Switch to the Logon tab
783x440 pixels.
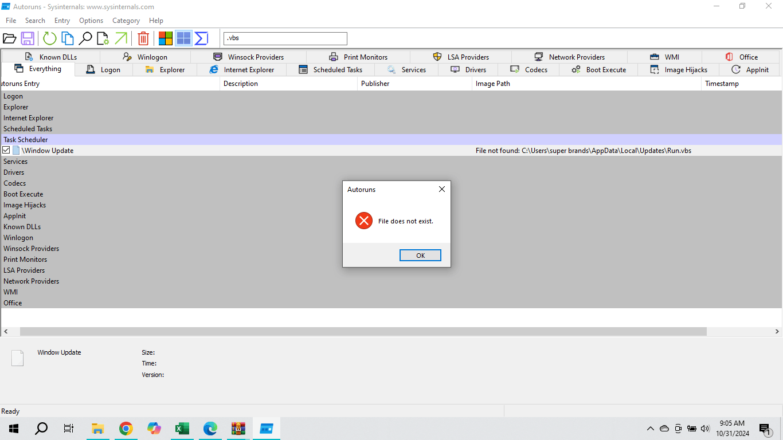click(x=104, y=69)
